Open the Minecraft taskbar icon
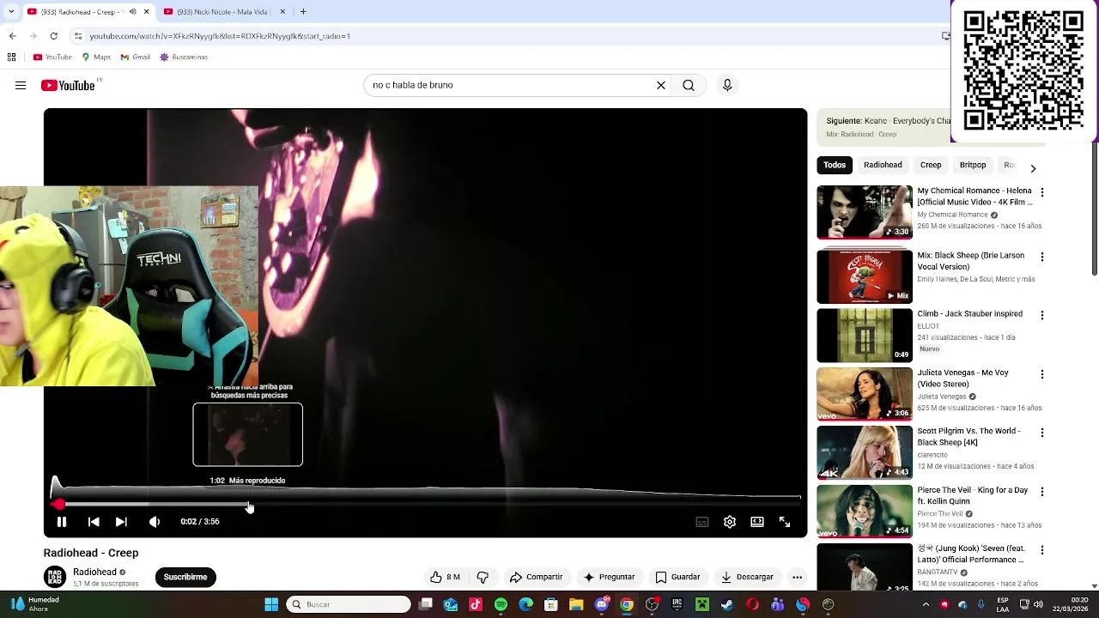This screenshot has width=1099, height=618. pyautogui.click(x=702, y=604)
